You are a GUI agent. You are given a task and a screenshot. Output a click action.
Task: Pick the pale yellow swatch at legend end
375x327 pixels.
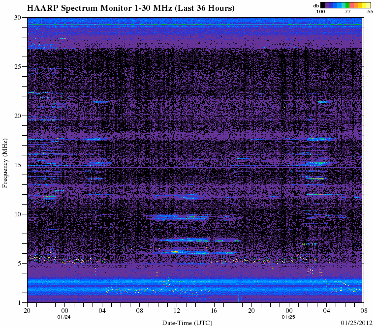point(368,5)
